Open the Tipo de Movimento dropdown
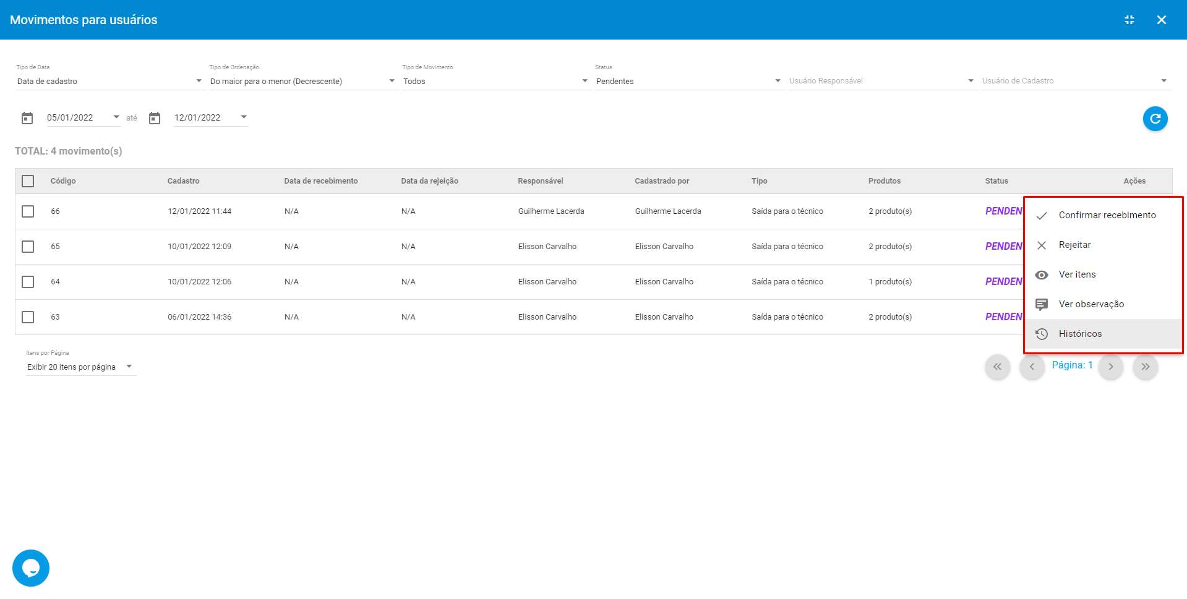 [495, 82]
